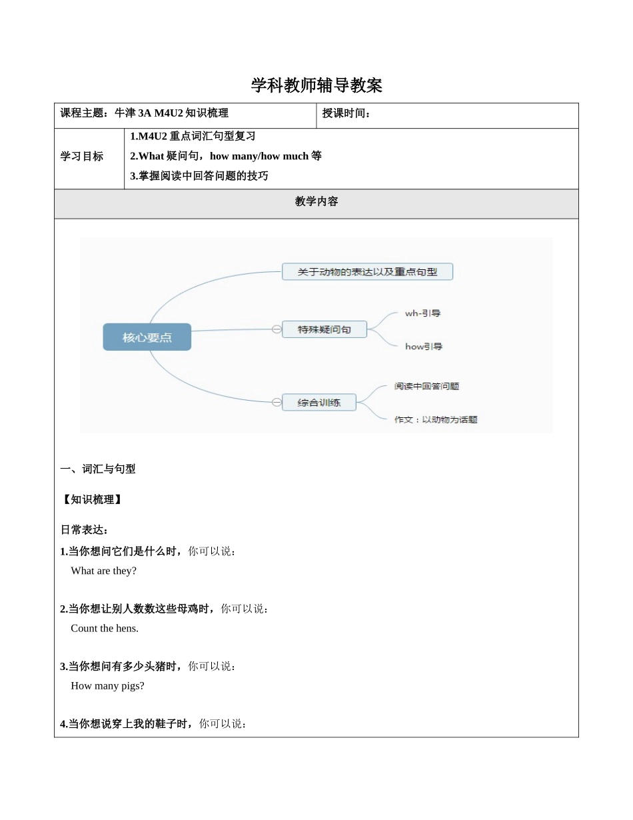Image resolution: width=633 pixels, height=820 pixels.
Task: Click the how引导 sub-branch label
Action: 424,347
